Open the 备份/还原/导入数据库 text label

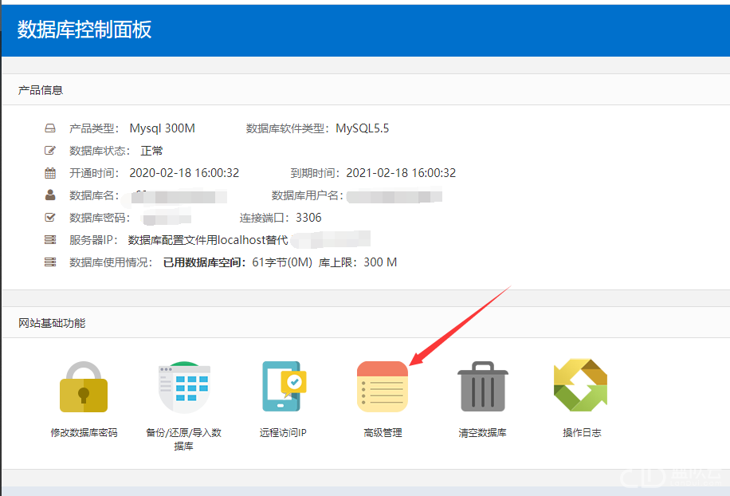[183, 439]
